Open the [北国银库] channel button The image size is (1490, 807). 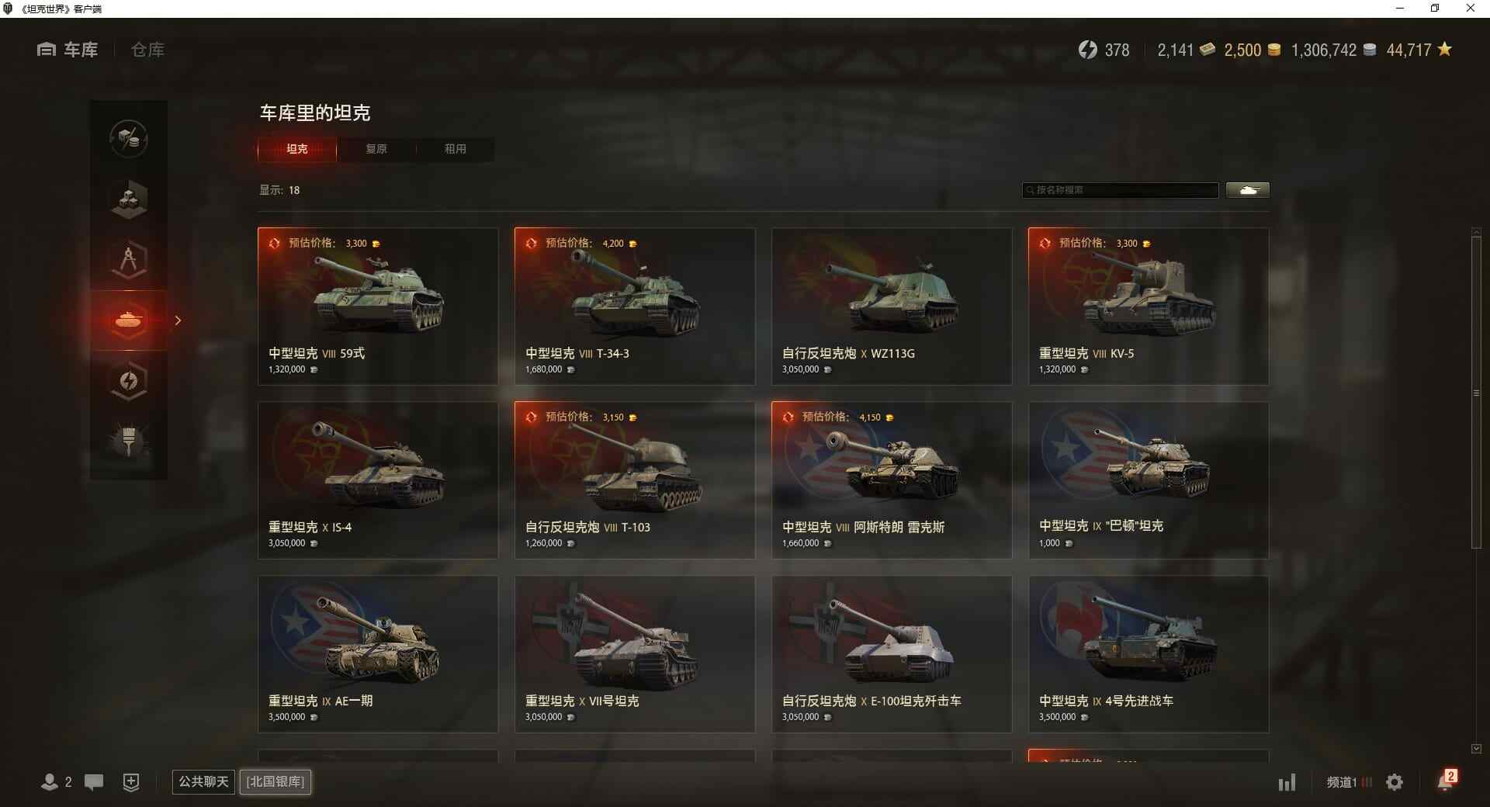[275, 781]
